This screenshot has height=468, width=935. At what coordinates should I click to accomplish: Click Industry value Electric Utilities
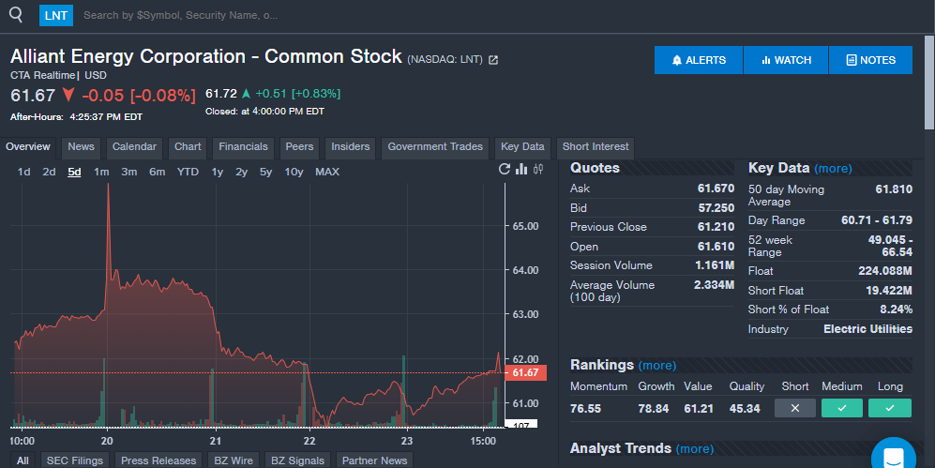click(867, 329)
